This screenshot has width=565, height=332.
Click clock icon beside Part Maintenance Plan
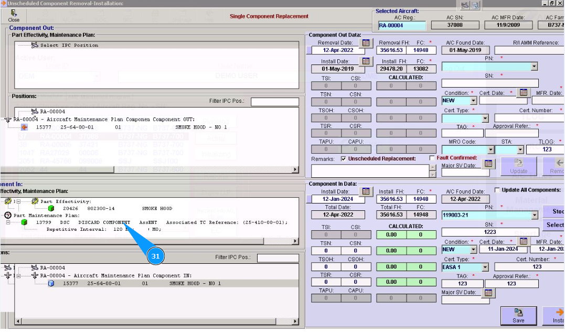(8, 216)
